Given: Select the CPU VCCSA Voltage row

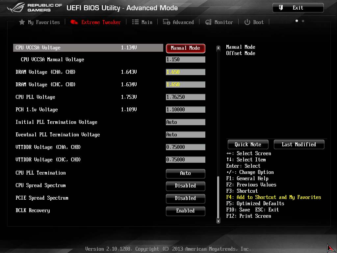Looking at the screenshot, I should click(x=88, y=48).
